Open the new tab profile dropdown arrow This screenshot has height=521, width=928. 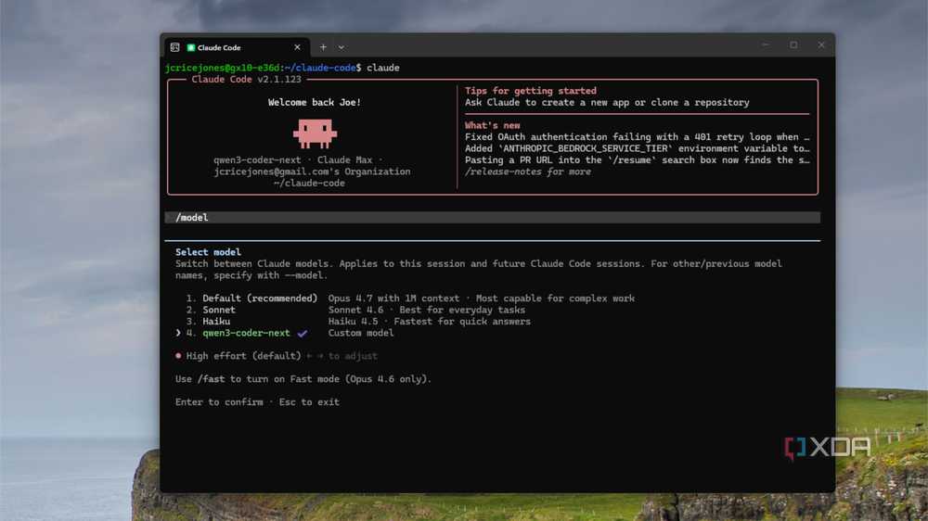point(342,47)
